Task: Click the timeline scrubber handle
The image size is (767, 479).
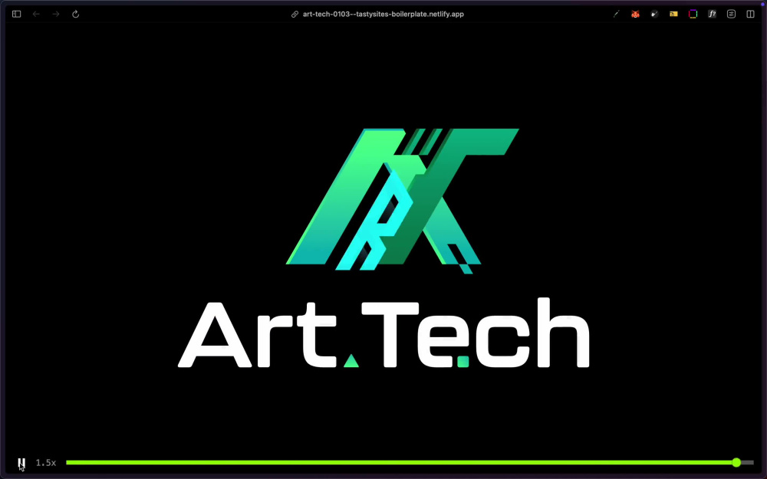Action: pos(736,462)
